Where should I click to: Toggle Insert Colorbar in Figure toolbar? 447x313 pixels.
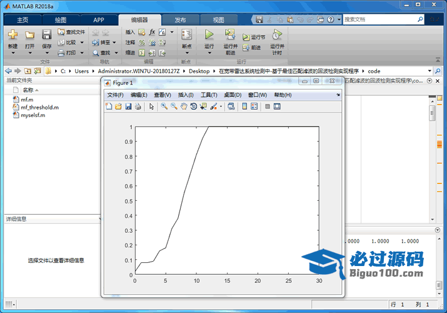(x=244, y=106)
